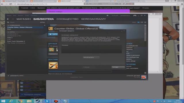Screen dimensions: 184x103
Task: Open Big Picture mode controller icon
Action: (135, 15)
